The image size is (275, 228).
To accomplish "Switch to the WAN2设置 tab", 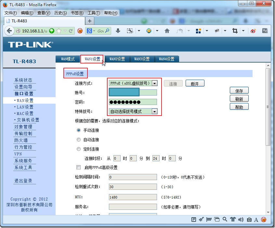I will (x=117, y=59).
